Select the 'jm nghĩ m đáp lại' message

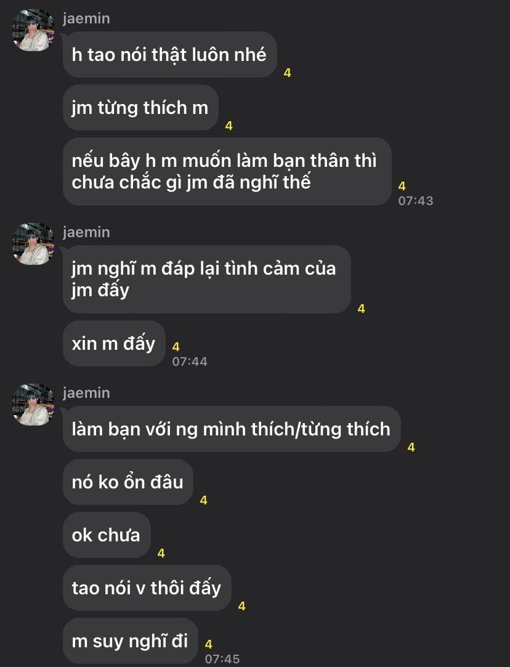[x=207, y=280]
